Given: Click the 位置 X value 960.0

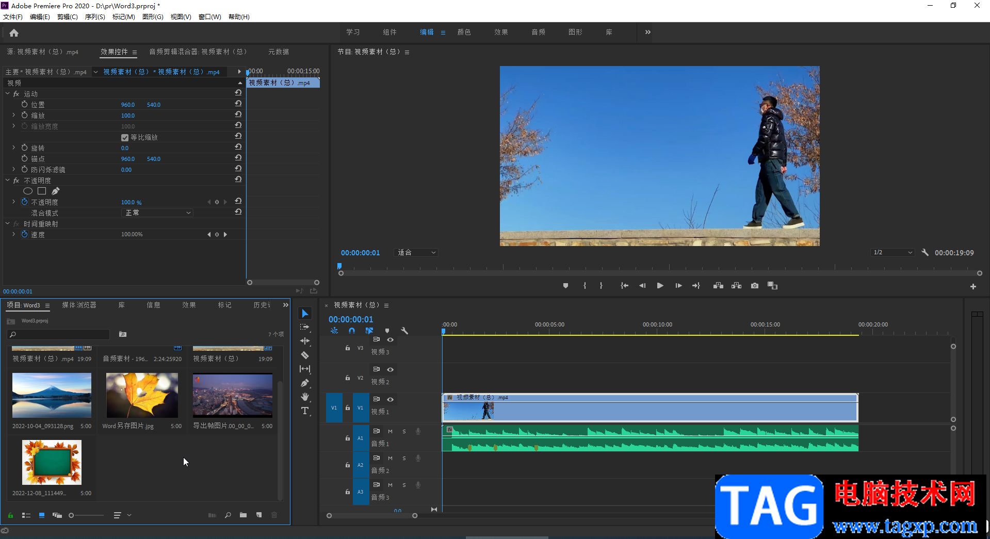Looking at the screenshot, I should pos(127,105).
